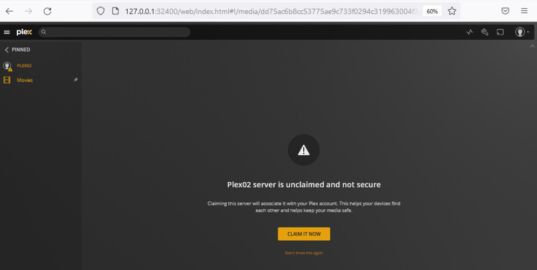The image size is (537, 270).
Task: Click the search magnifier icon
Action: click(x=44, y=32)
